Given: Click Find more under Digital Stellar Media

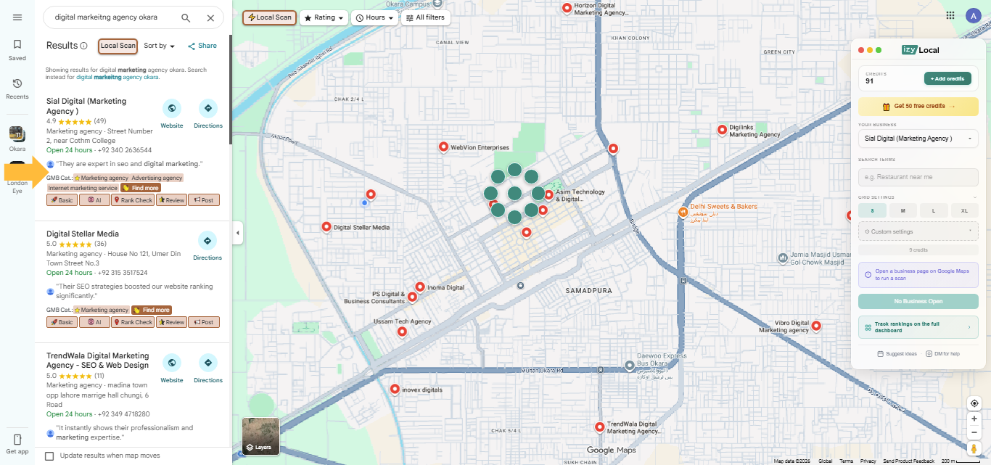Looking at the screenshot, I should coord(151,310).
